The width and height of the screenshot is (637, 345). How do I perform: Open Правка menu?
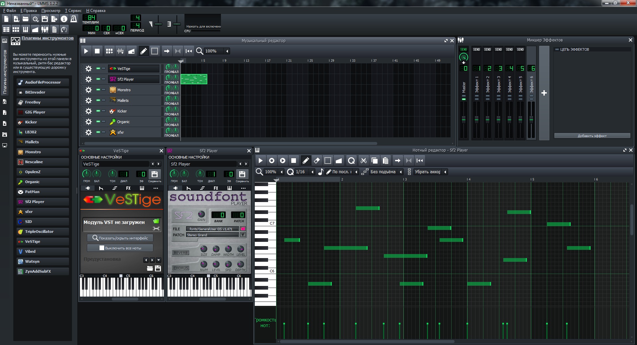point(29,11)
